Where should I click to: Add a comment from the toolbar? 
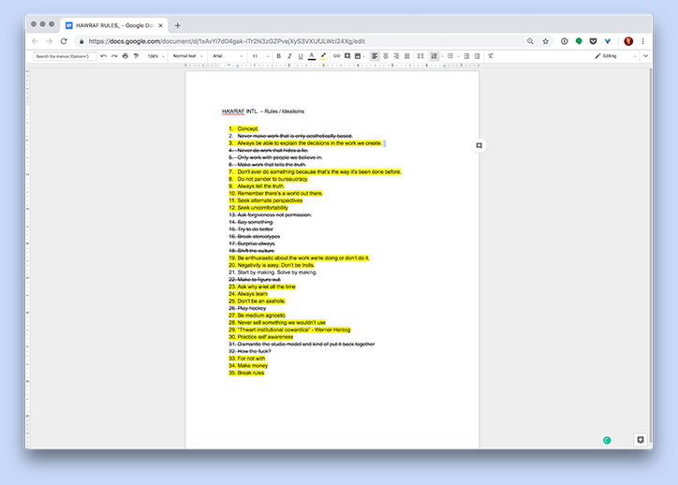pyautogui.click(x=347, y=56)
